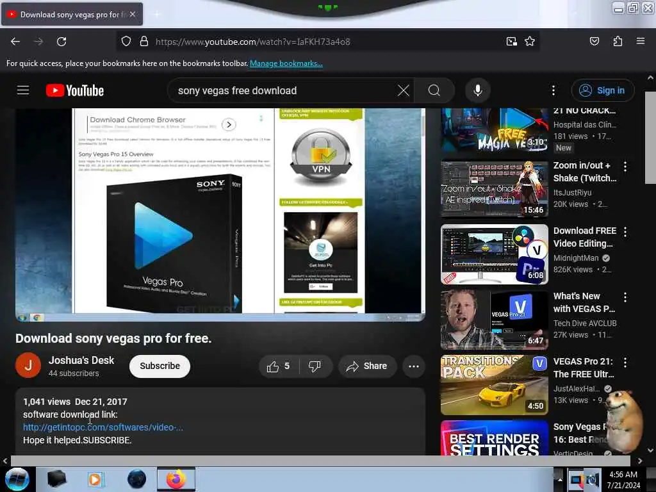The width and height of the screenshot is (656, 492).
Task: Share this video
Action: 367,366
